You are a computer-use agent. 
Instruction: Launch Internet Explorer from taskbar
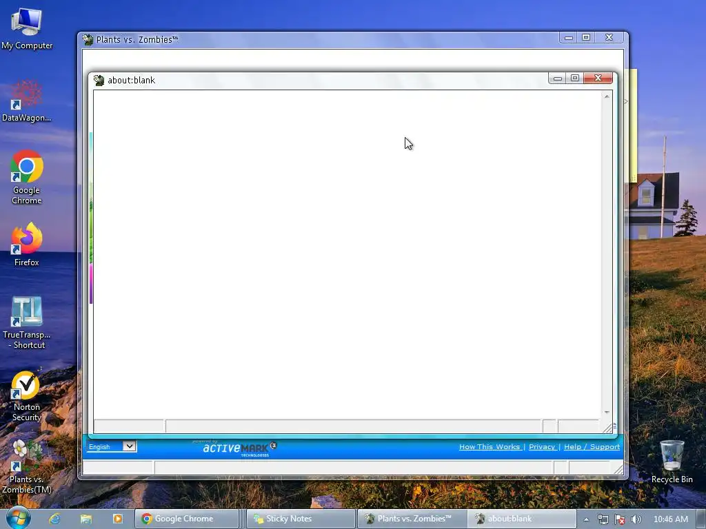click(x=55, y=519)
